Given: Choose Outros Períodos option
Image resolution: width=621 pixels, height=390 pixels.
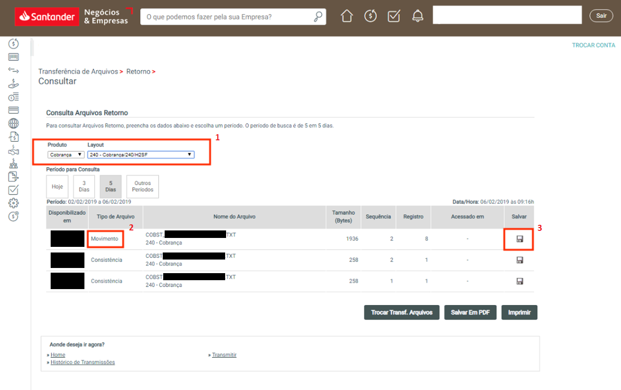Looking at the screenshot, I should (143, 187).
